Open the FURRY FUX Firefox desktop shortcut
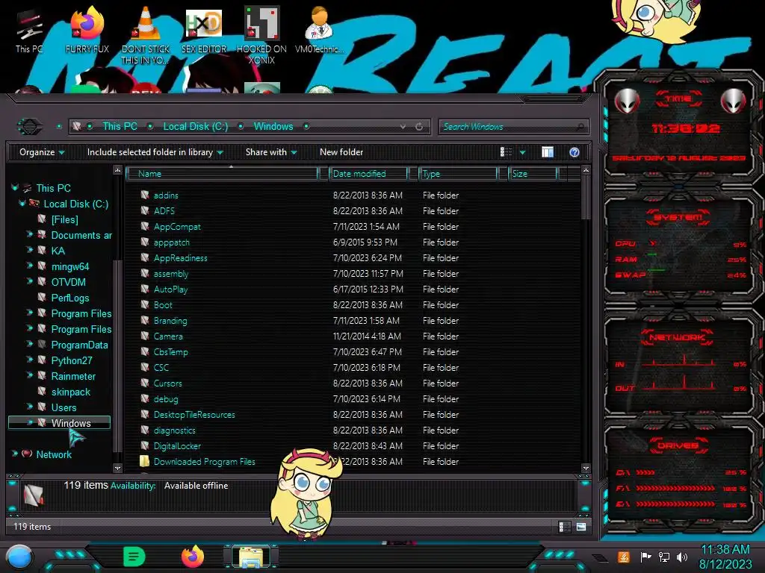Viewport: 765px width, 573px height. point(87,30)
